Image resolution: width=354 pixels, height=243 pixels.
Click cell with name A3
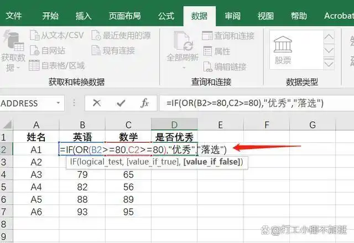pyautogui.click(x=36, y=174)
